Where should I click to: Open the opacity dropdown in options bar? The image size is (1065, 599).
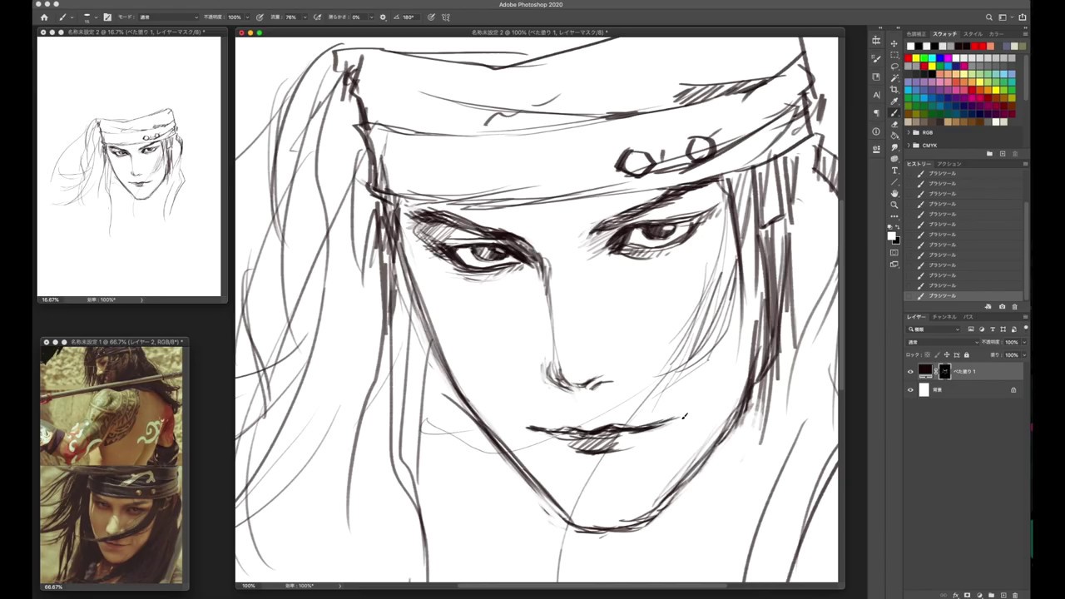pyautogui.click(x=248, y=17)
